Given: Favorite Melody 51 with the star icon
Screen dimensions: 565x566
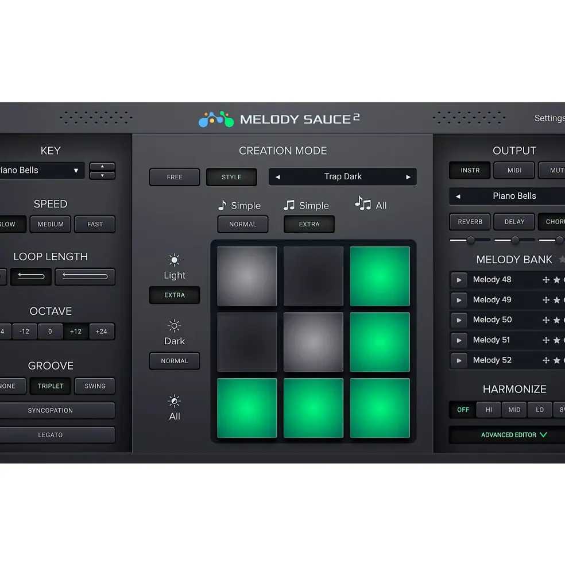Looking at the screenshot, I should 557,340.
